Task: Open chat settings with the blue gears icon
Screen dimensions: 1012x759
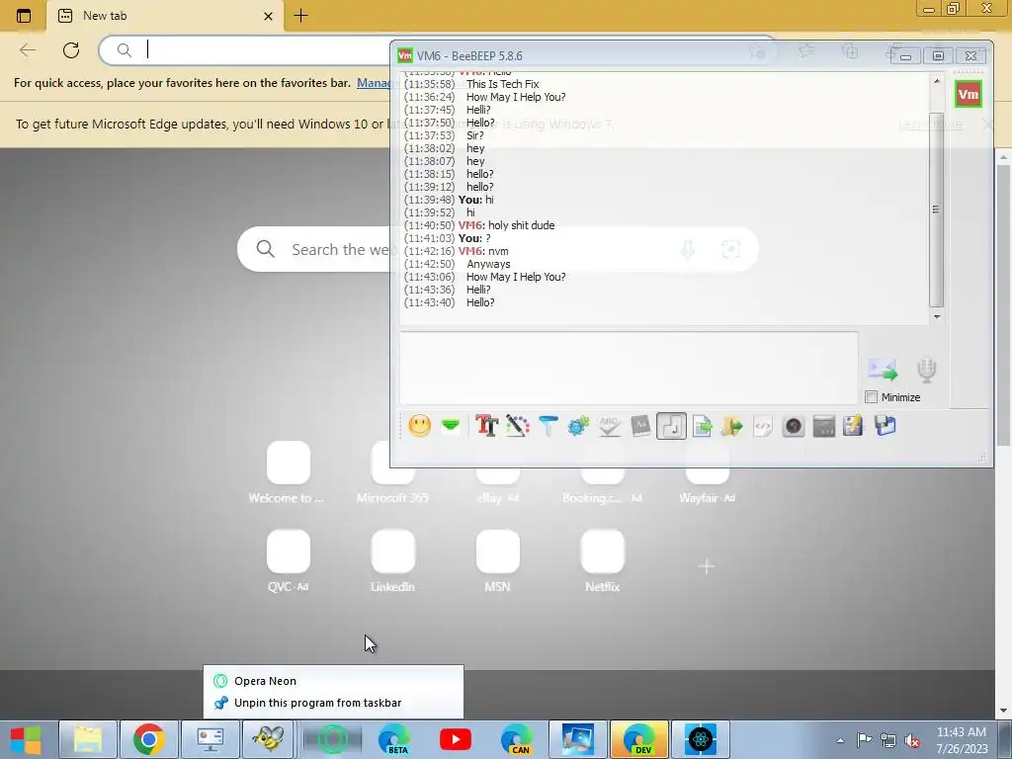Action: pos(578,426)
